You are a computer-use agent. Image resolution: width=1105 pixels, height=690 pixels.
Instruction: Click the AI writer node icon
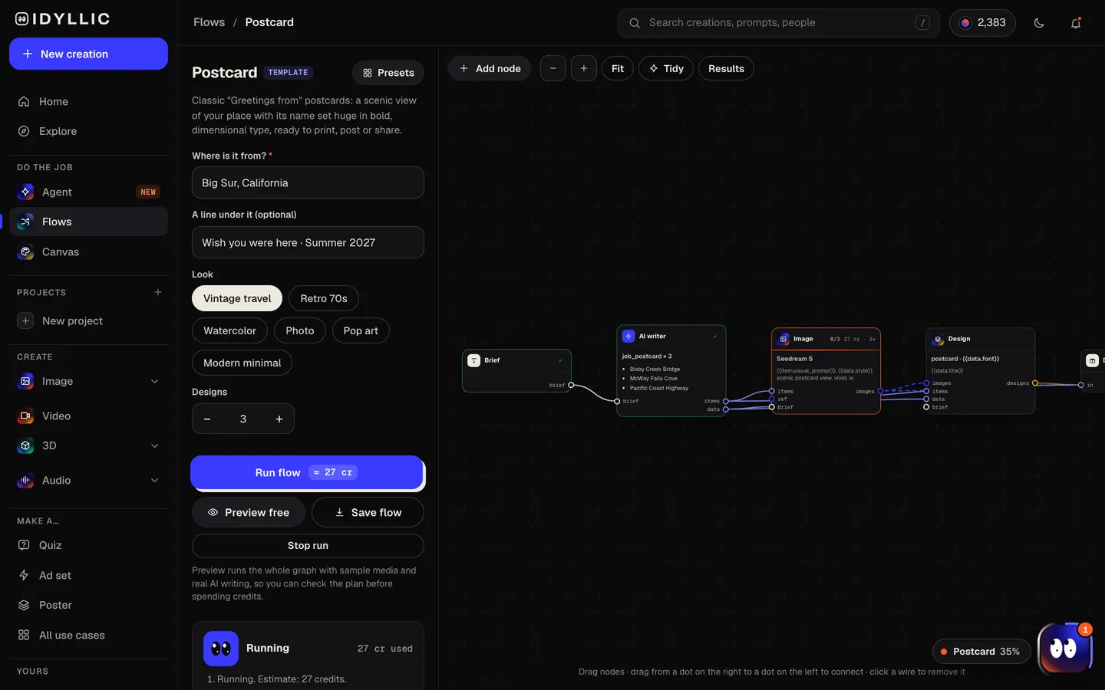[628, 336]
